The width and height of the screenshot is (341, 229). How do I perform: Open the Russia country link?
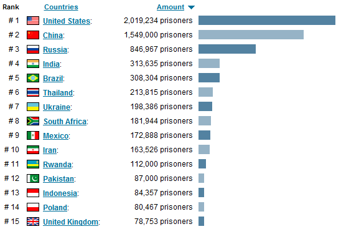55,50
